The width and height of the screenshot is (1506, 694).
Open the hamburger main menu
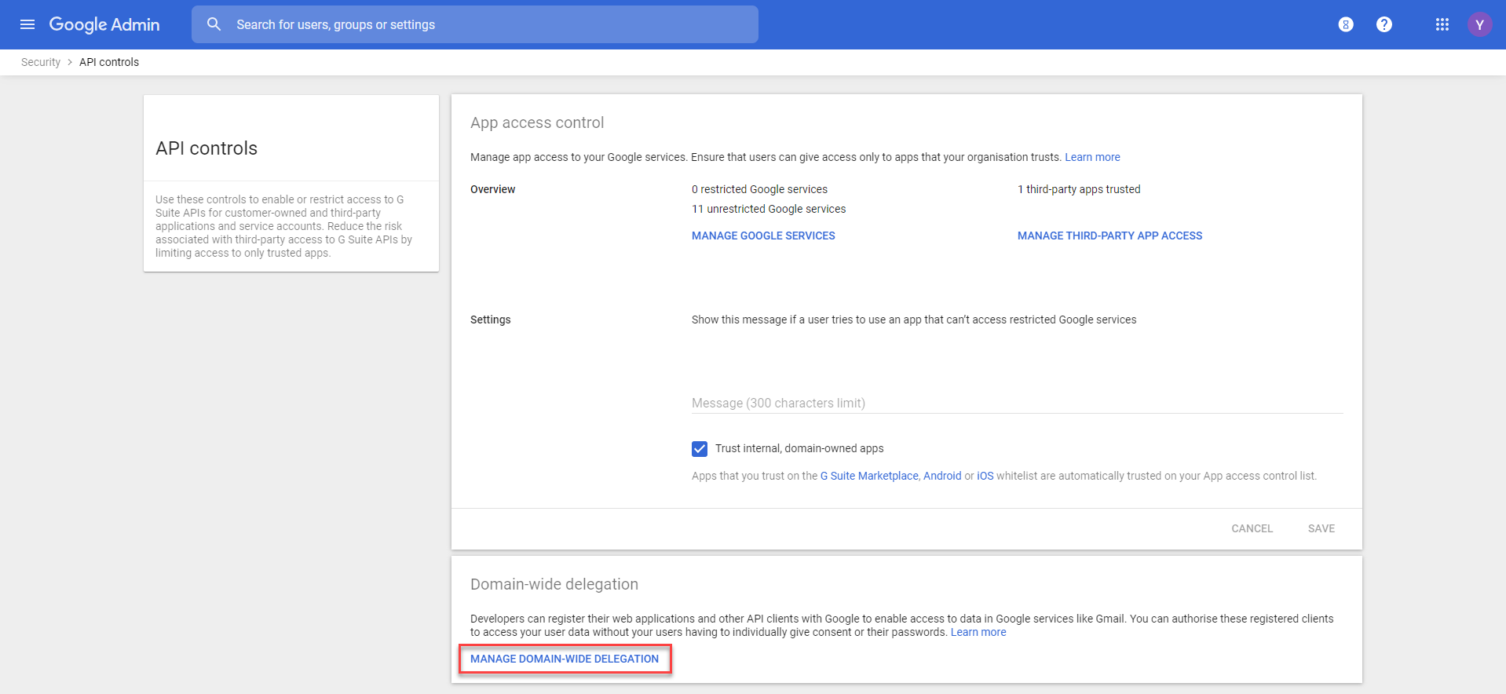click(x=27, y=24)
